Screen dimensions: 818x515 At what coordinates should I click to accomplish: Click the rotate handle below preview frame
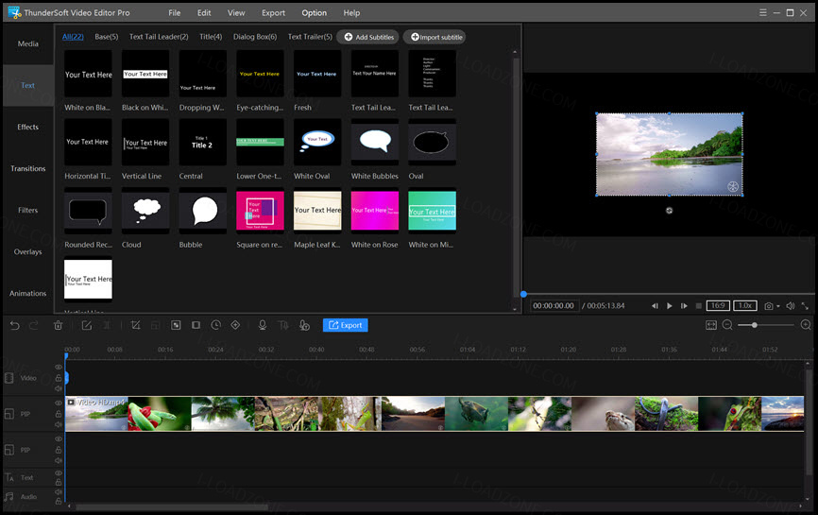tap(670, 211)
